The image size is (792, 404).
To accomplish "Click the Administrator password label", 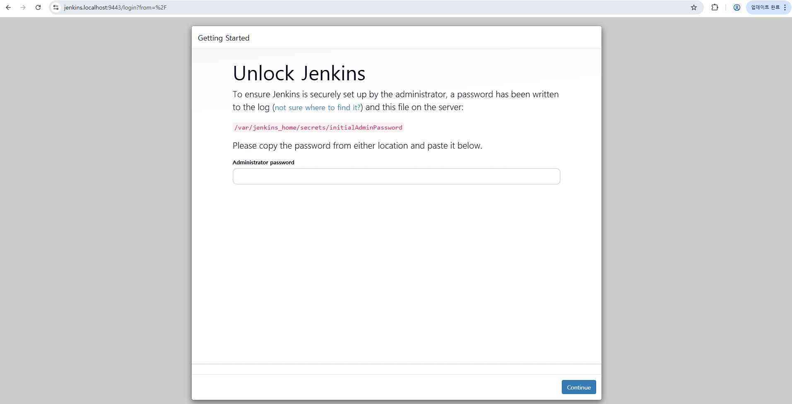I will (x=263, y=162).
